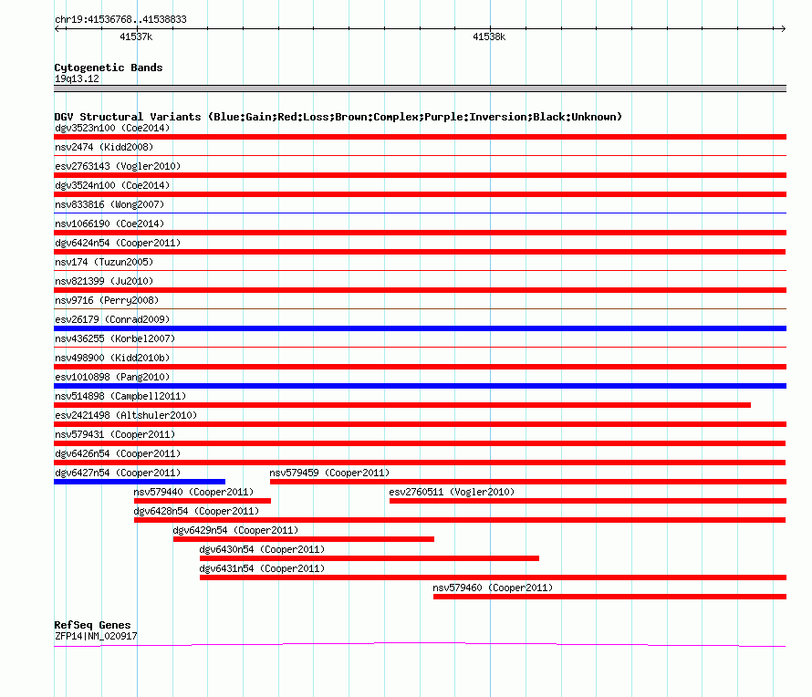Open nsv579440 (Cooper2011) variant label
This screenshot has height=697, width=812.
tap(193, 492)
